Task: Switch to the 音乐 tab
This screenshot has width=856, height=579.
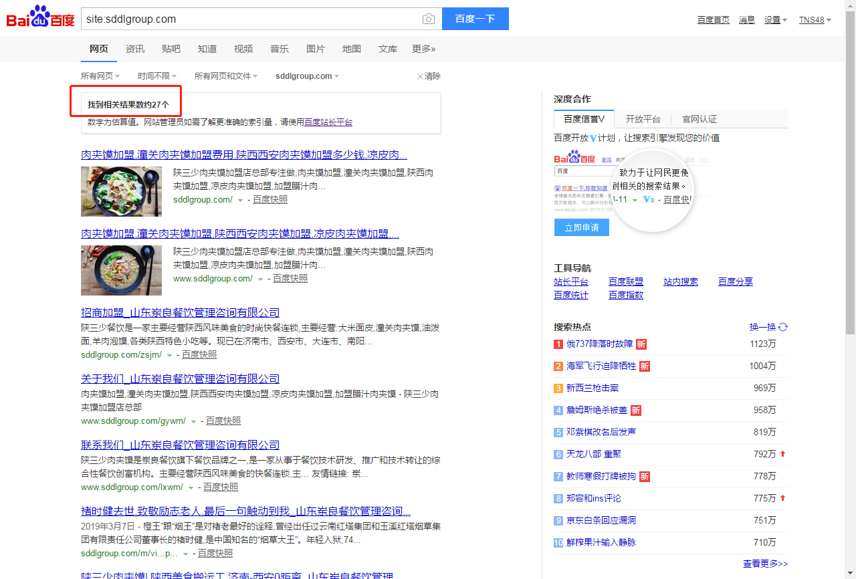Action: tap(280, 49)
